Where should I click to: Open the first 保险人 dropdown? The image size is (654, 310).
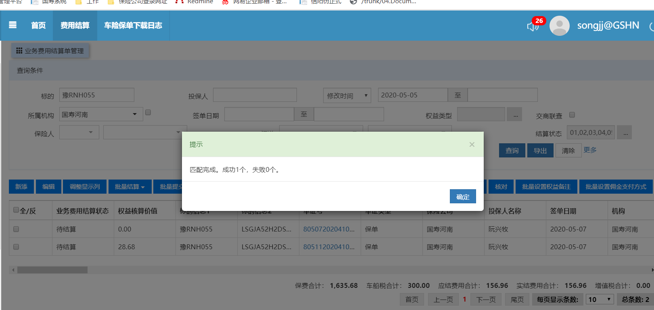pos(79,132)
